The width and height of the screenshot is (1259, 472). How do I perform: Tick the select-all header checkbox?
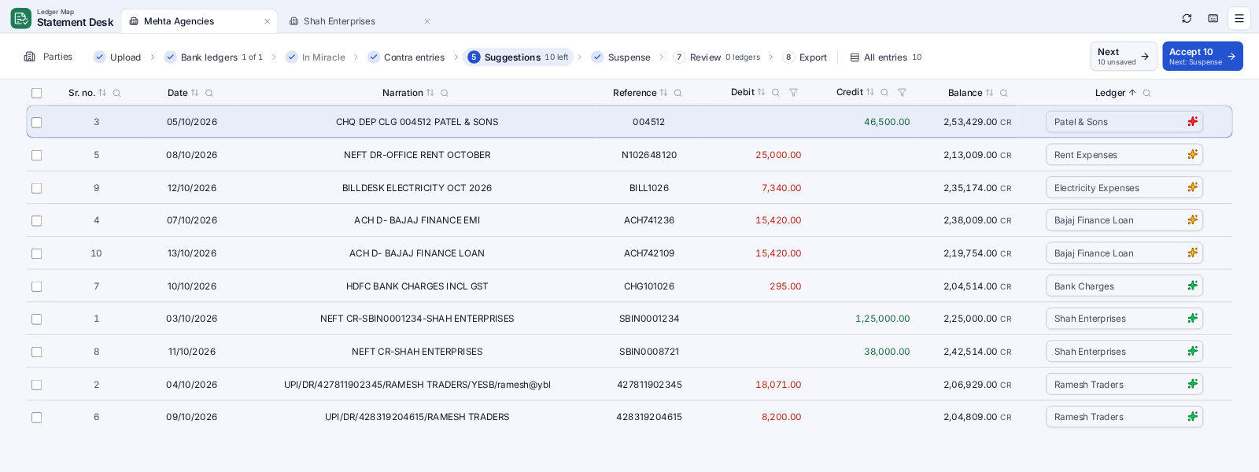click(36, 93)
